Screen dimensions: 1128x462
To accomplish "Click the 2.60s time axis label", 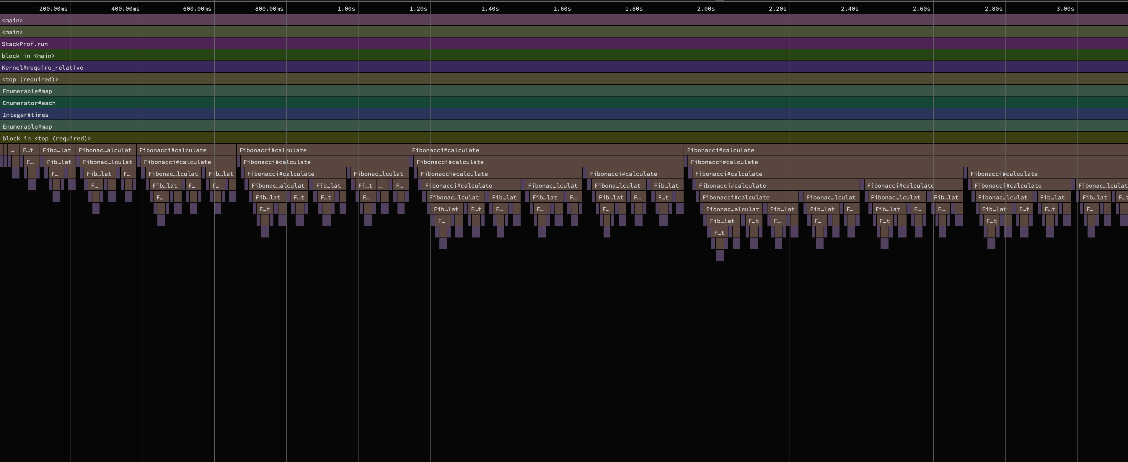I will tap(921, 8).
